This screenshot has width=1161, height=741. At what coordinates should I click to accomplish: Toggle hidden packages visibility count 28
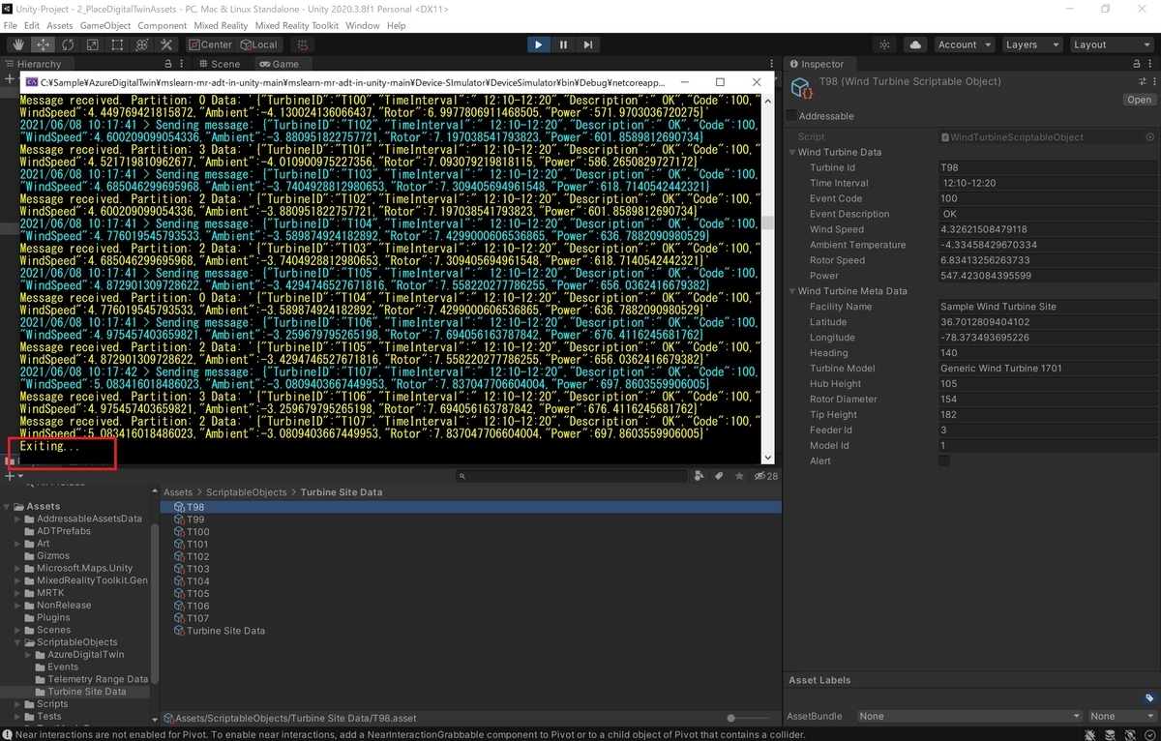766,476
